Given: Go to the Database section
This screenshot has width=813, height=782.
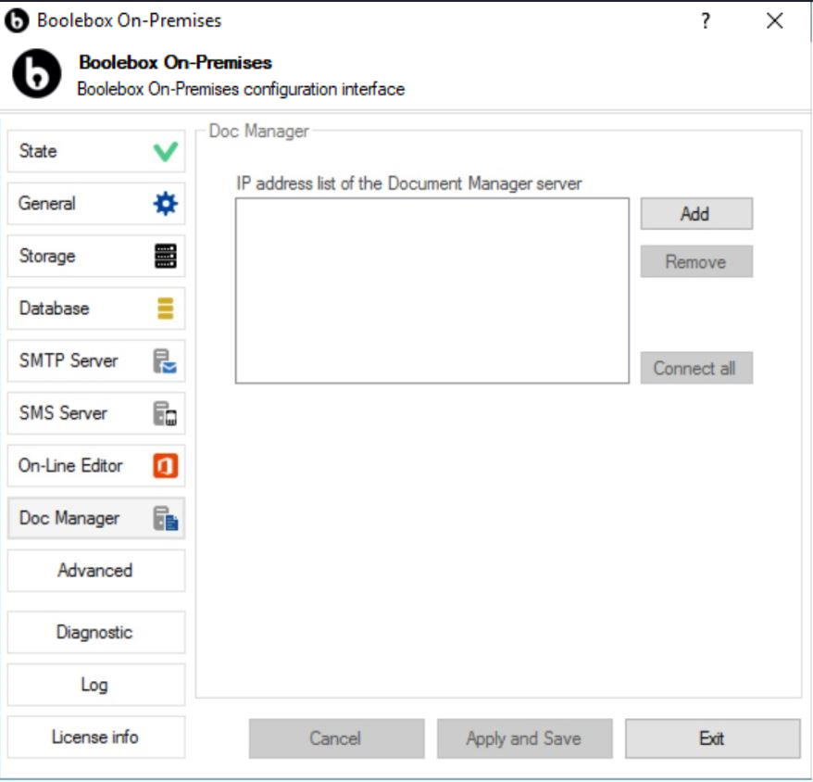Looking at the screenshot, I should (x=96, y=309).
